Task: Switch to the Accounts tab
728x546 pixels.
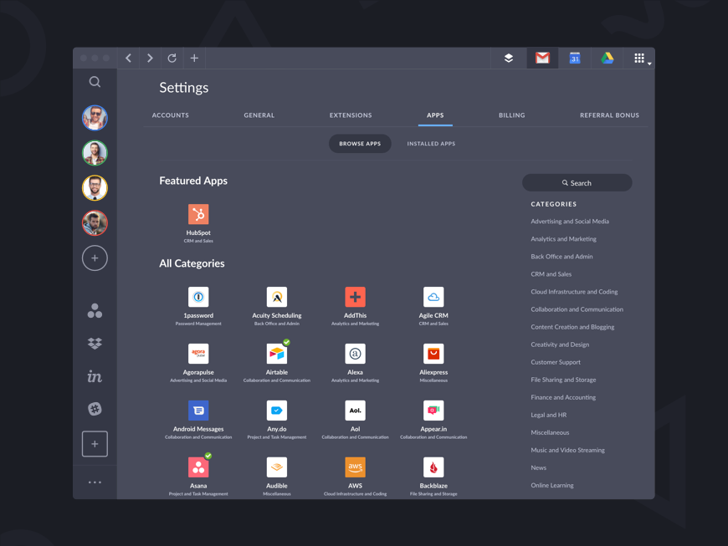Action: pos(171,115)
